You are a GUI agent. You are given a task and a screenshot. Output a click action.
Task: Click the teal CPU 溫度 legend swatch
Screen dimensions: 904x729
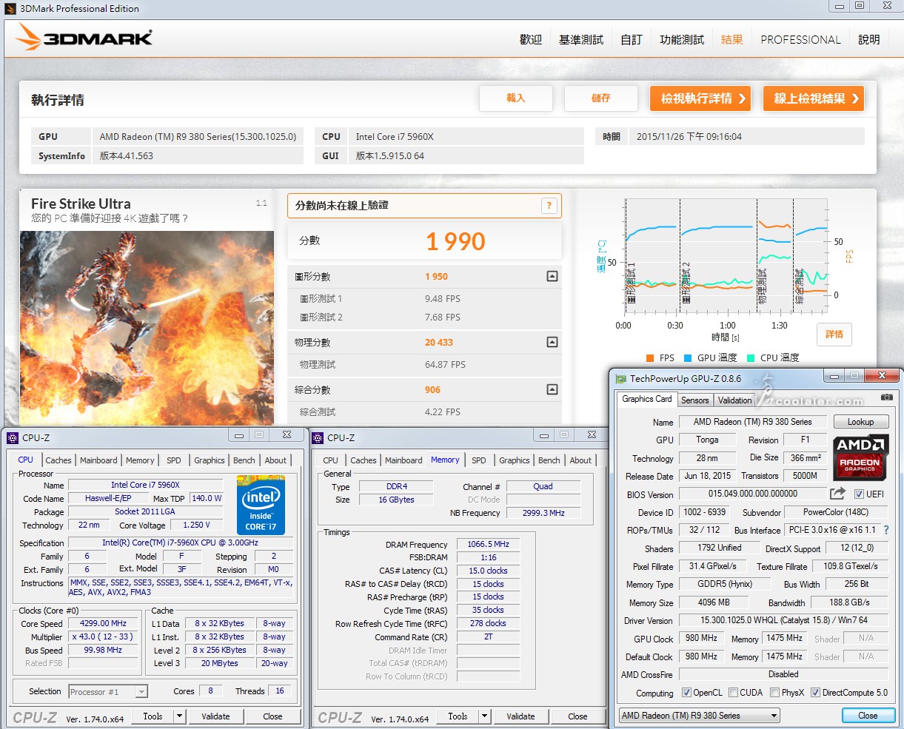click(x=751, y=358)
